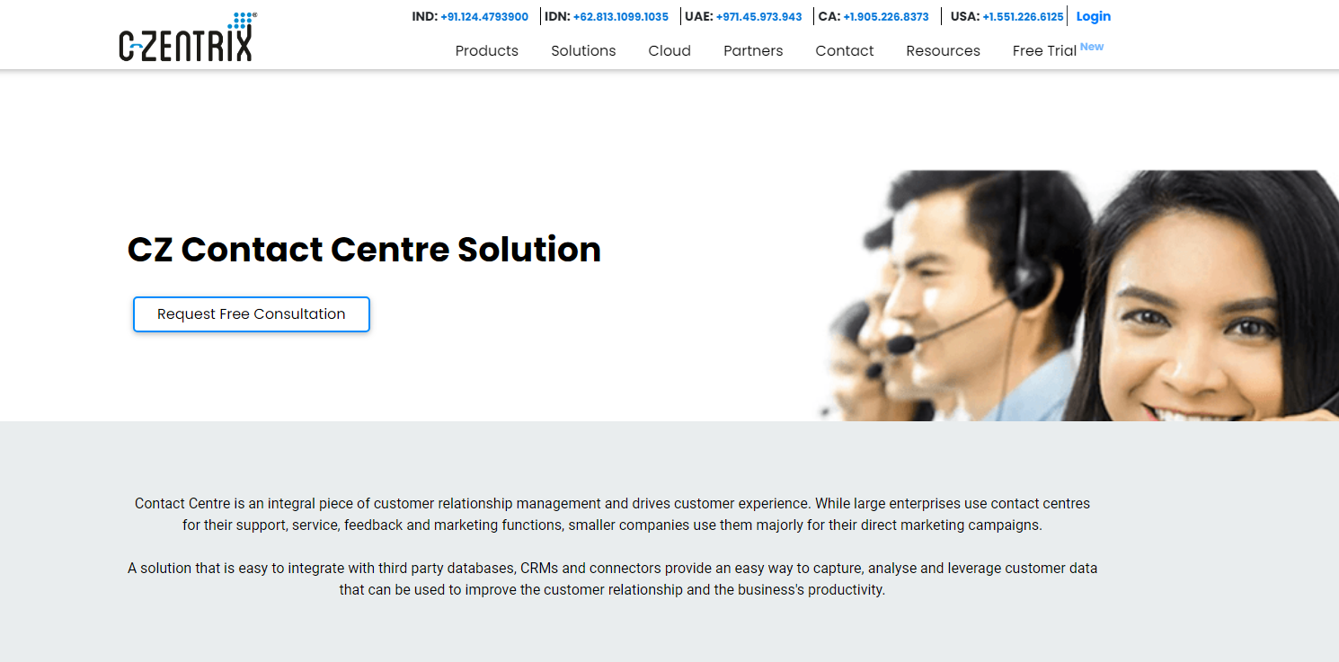Screen dimensions: 1339x662
Task: Open the Partners menu
Action: 753,51
